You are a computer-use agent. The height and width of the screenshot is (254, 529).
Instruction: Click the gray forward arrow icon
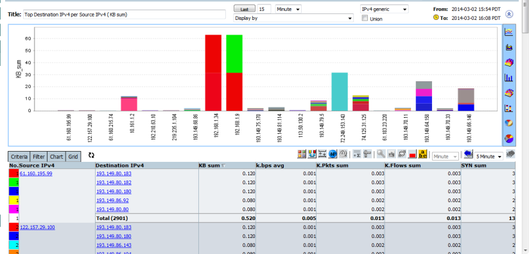pos(510,154)
